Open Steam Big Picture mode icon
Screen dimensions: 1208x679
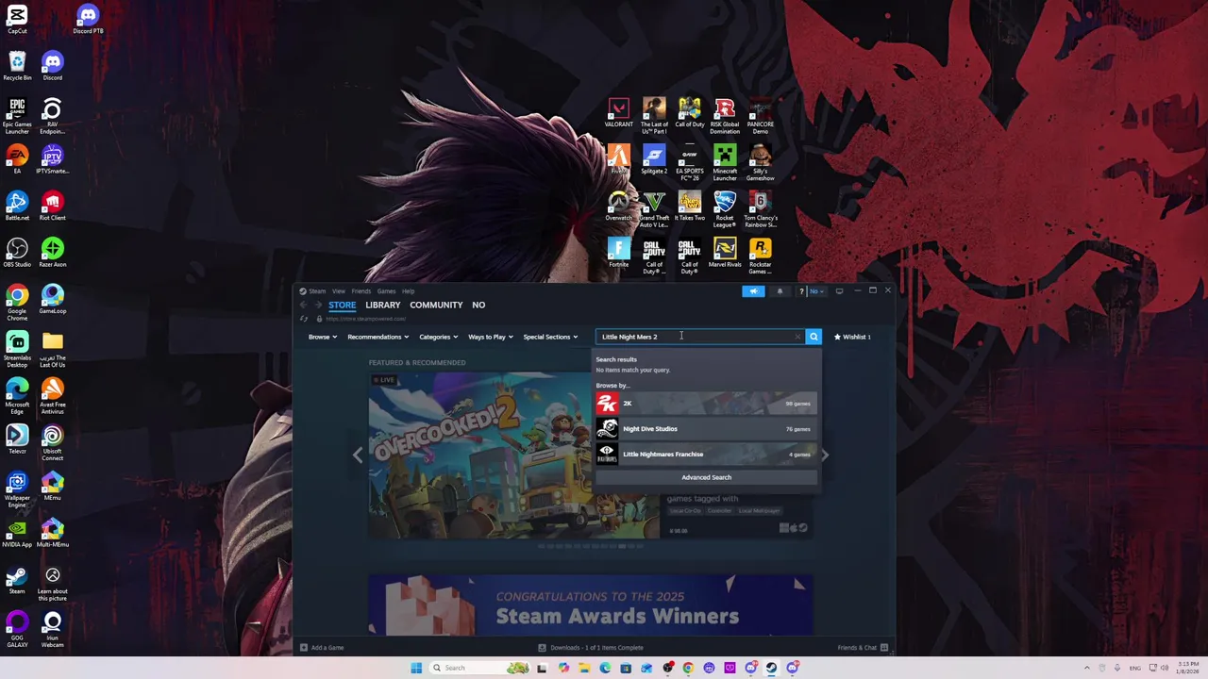coord(839,291)
